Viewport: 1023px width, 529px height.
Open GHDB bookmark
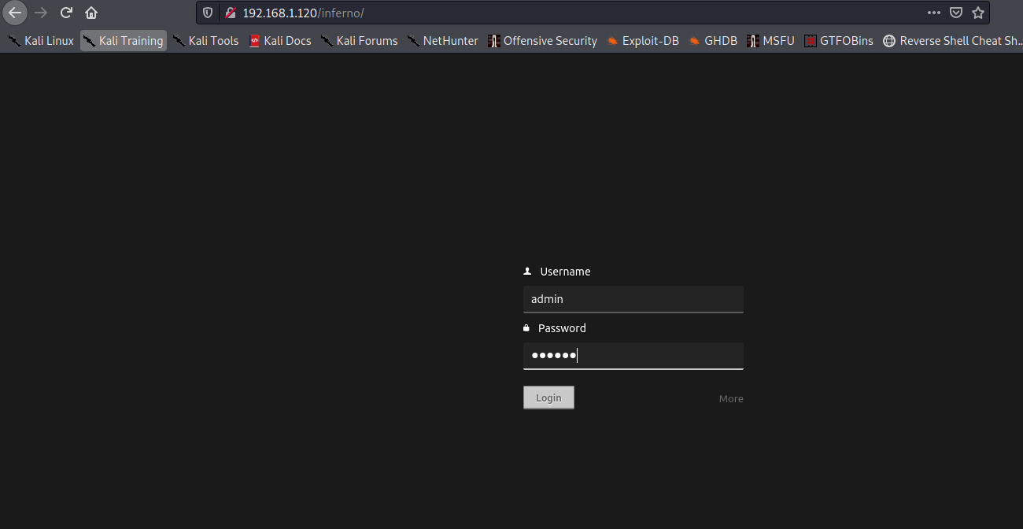713,41
